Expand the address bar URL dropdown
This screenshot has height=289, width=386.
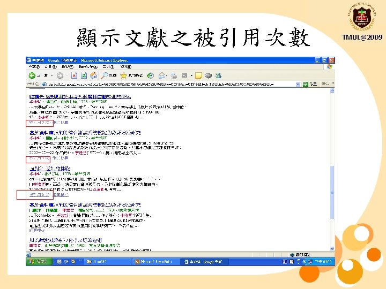click(298, 85)
